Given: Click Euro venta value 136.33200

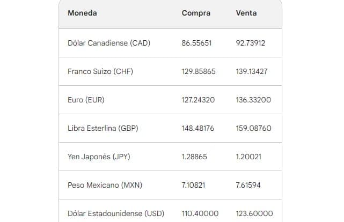Looking at the screenshot, I should pyautogui.click(x=253, y=100).
